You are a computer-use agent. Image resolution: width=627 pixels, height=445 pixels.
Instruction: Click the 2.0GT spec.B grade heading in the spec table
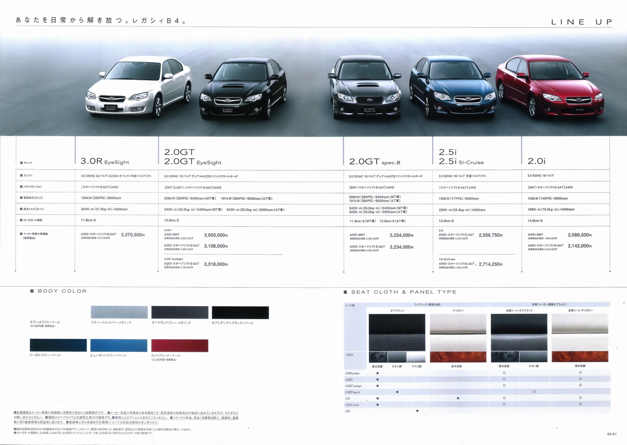(x=375, y=162)
